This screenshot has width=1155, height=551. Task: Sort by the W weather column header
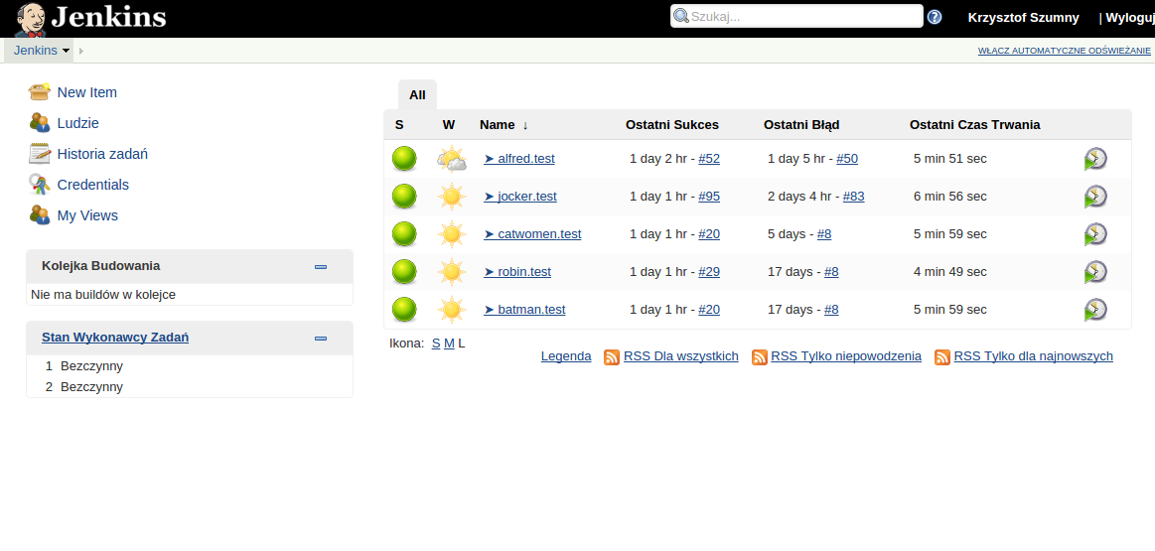[449, 125]
